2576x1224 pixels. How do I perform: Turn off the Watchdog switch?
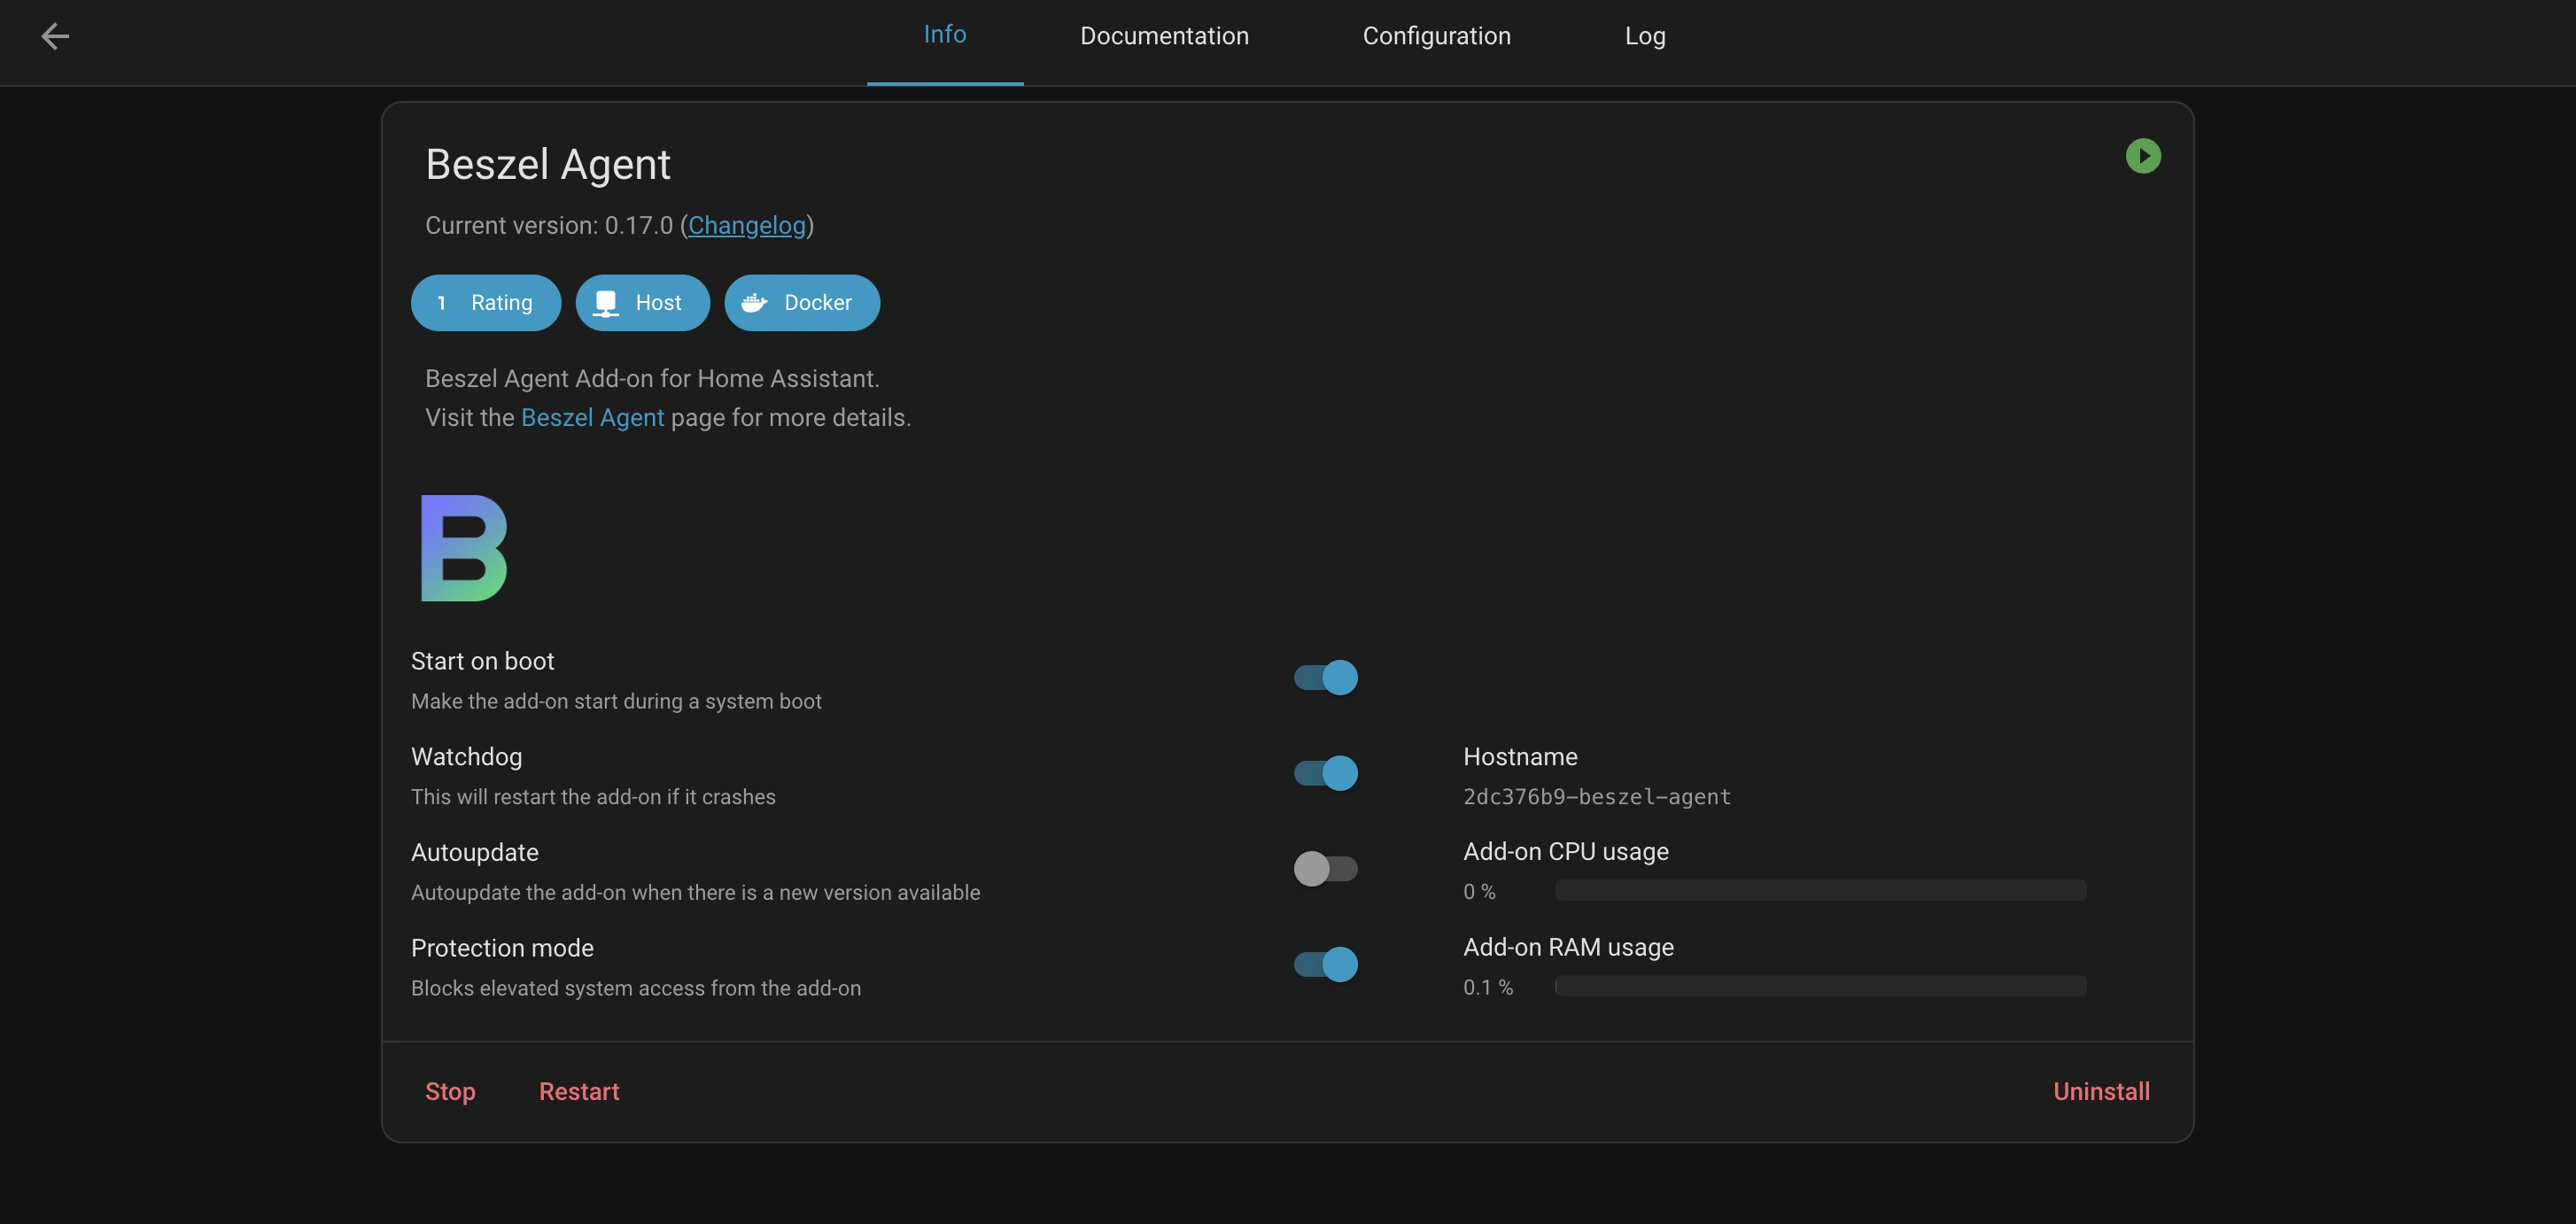(1325, 773)
